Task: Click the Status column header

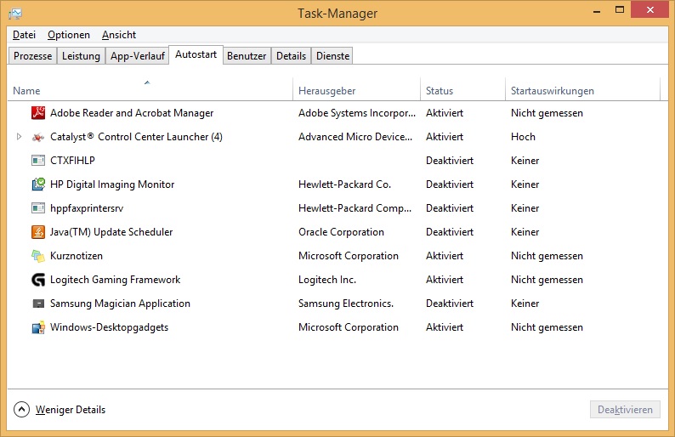Action: tap(440, 91)
